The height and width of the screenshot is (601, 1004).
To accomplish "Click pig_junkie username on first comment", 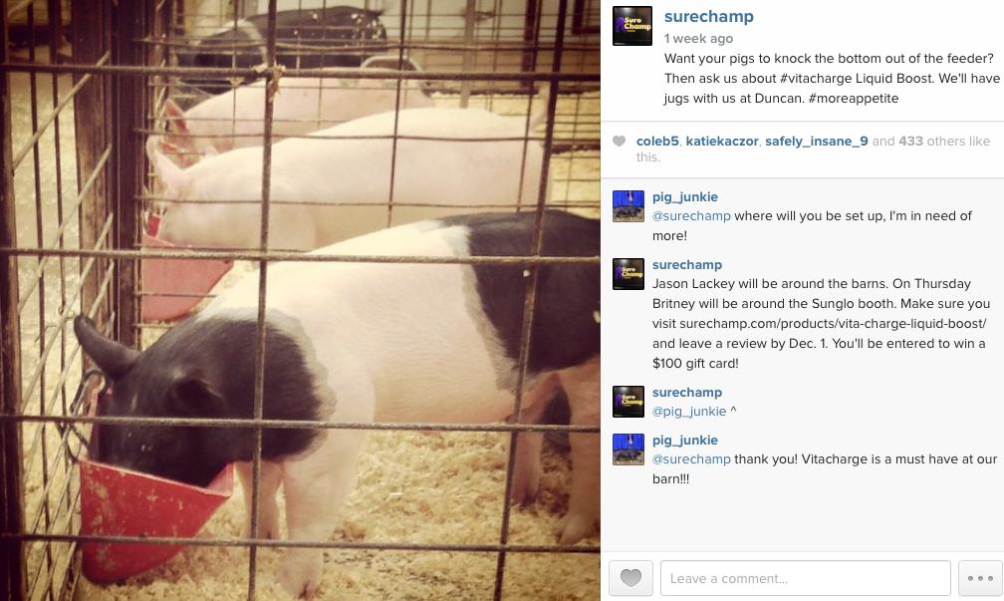I will coord(685,197).
